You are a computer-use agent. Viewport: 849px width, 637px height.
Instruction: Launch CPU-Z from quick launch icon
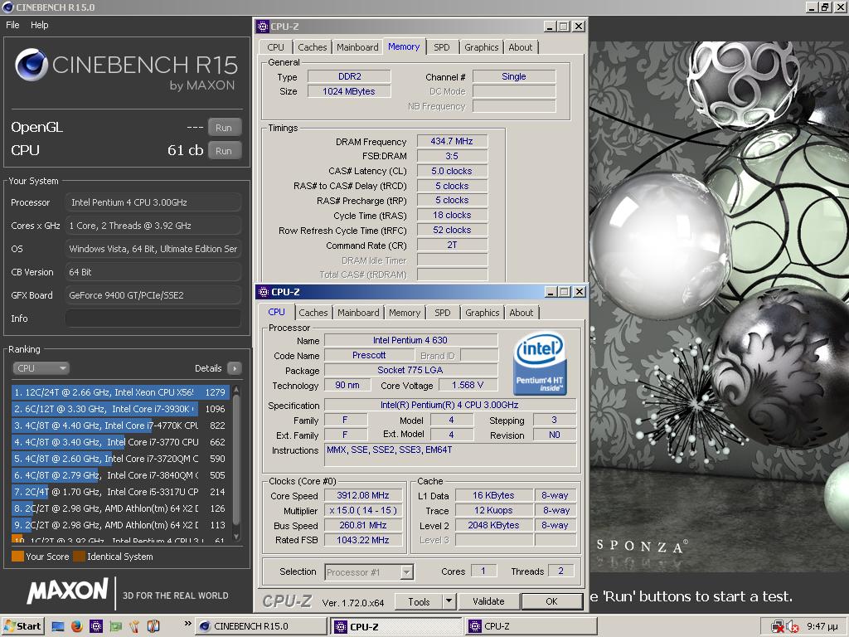(96, 627)
